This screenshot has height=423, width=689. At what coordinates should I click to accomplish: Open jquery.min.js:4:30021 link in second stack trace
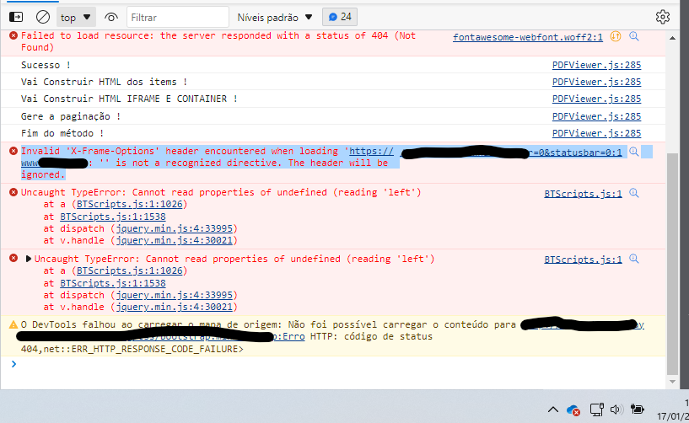pos(175,307)
